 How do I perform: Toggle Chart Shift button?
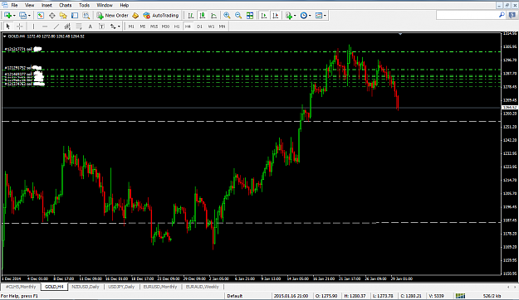(x=276, y=16)
